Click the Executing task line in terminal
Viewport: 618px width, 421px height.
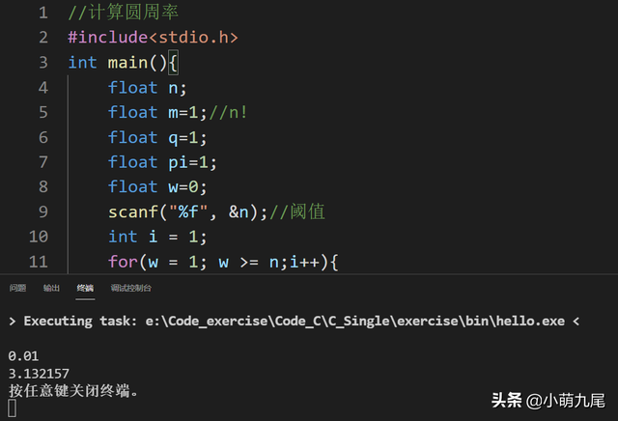click(290, 320)
